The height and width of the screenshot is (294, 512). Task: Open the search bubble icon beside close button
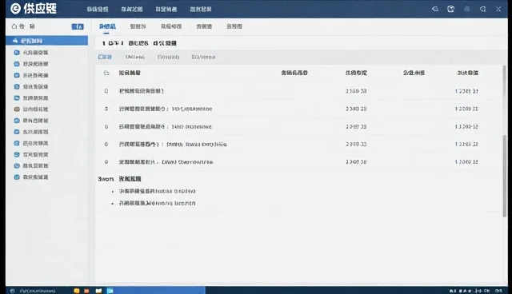point(482,9)
